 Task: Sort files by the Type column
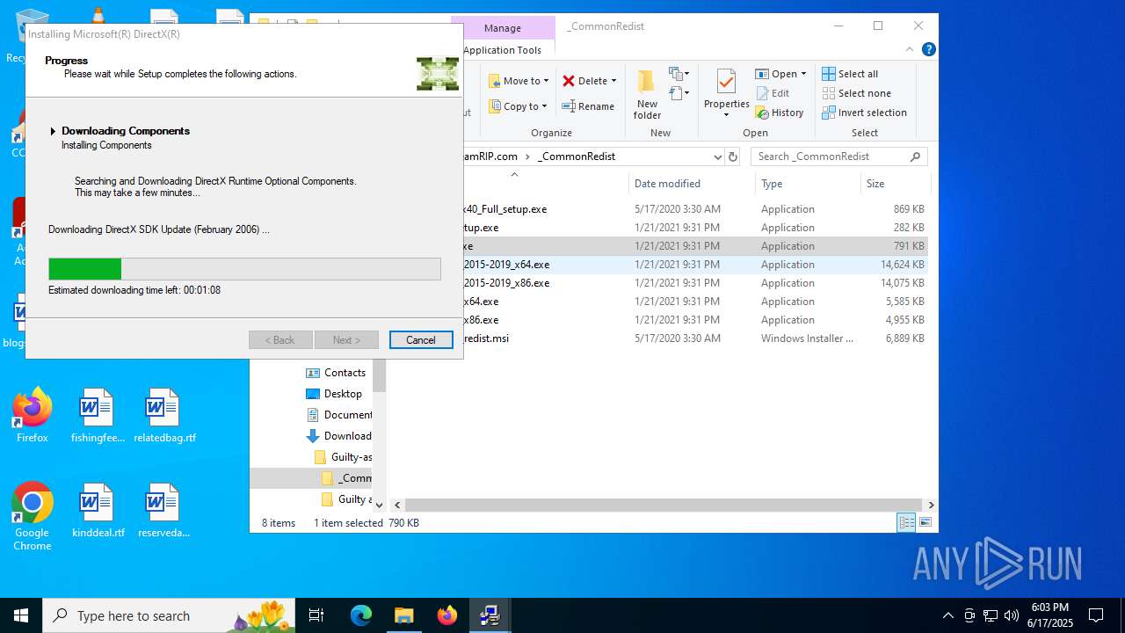point(808,184)
